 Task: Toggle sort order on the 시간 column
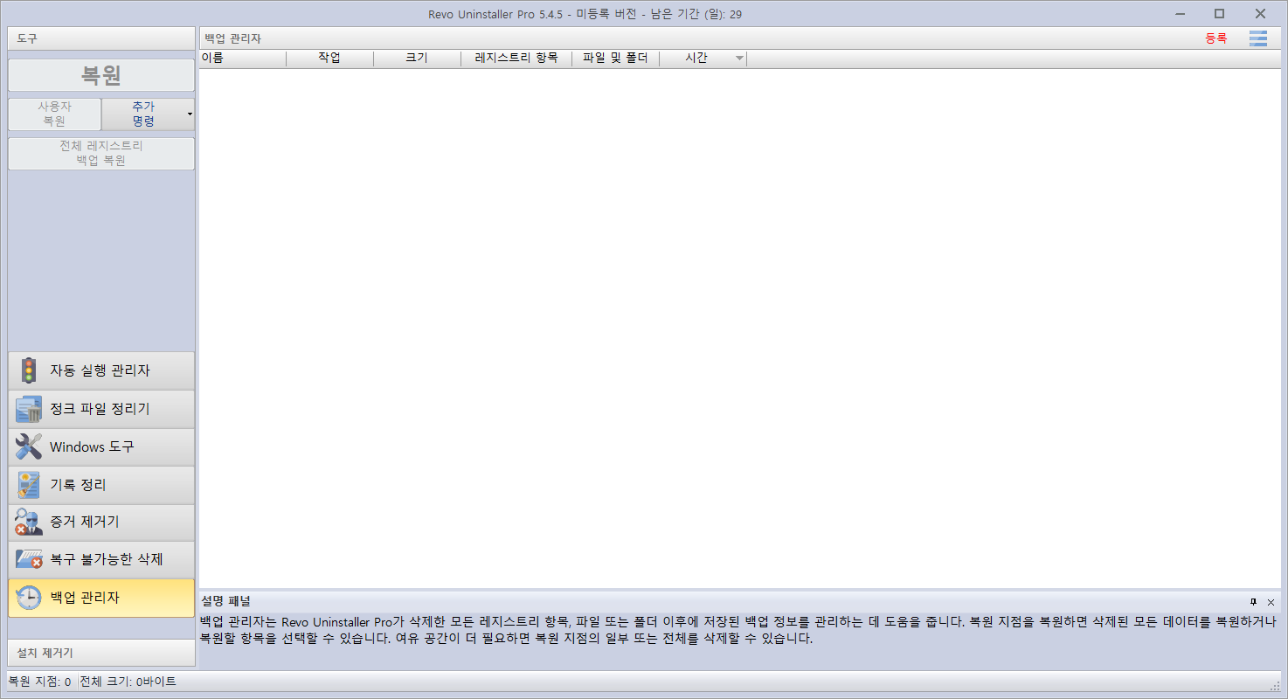click(x=703, y=59)
